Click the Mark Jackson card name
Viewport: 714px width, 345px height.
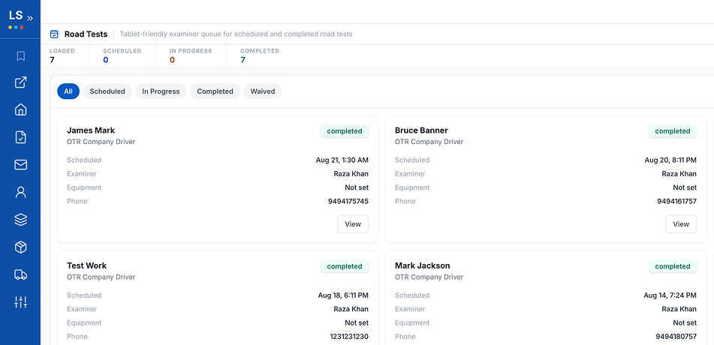point(422,265)
